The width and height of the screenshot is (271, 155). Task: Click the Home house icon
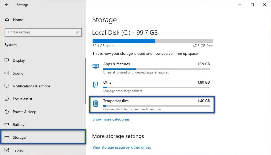coord(6,20)
